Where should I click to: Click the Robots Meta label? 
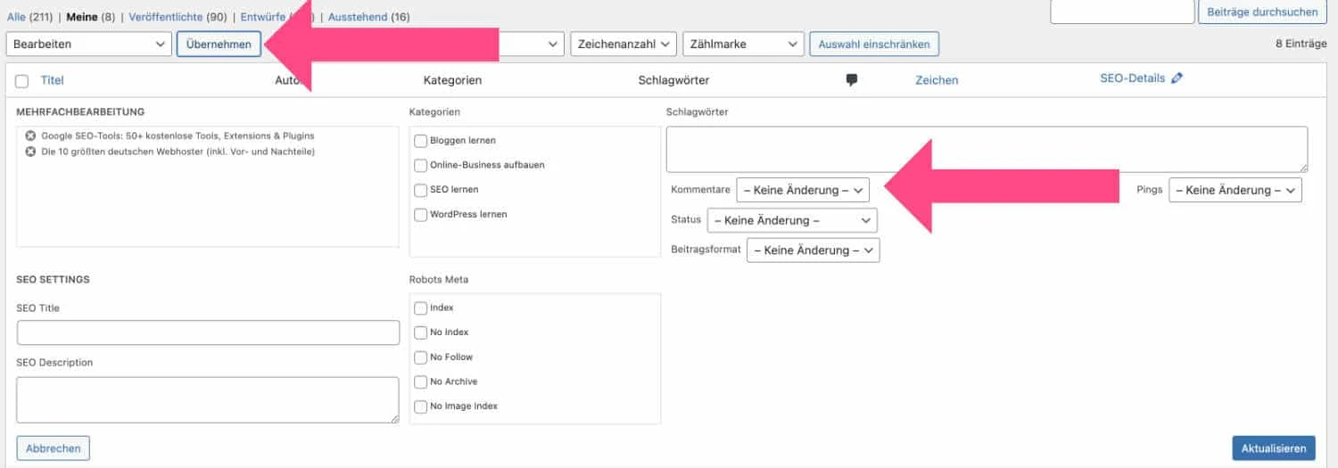click(x=438, y=279)
